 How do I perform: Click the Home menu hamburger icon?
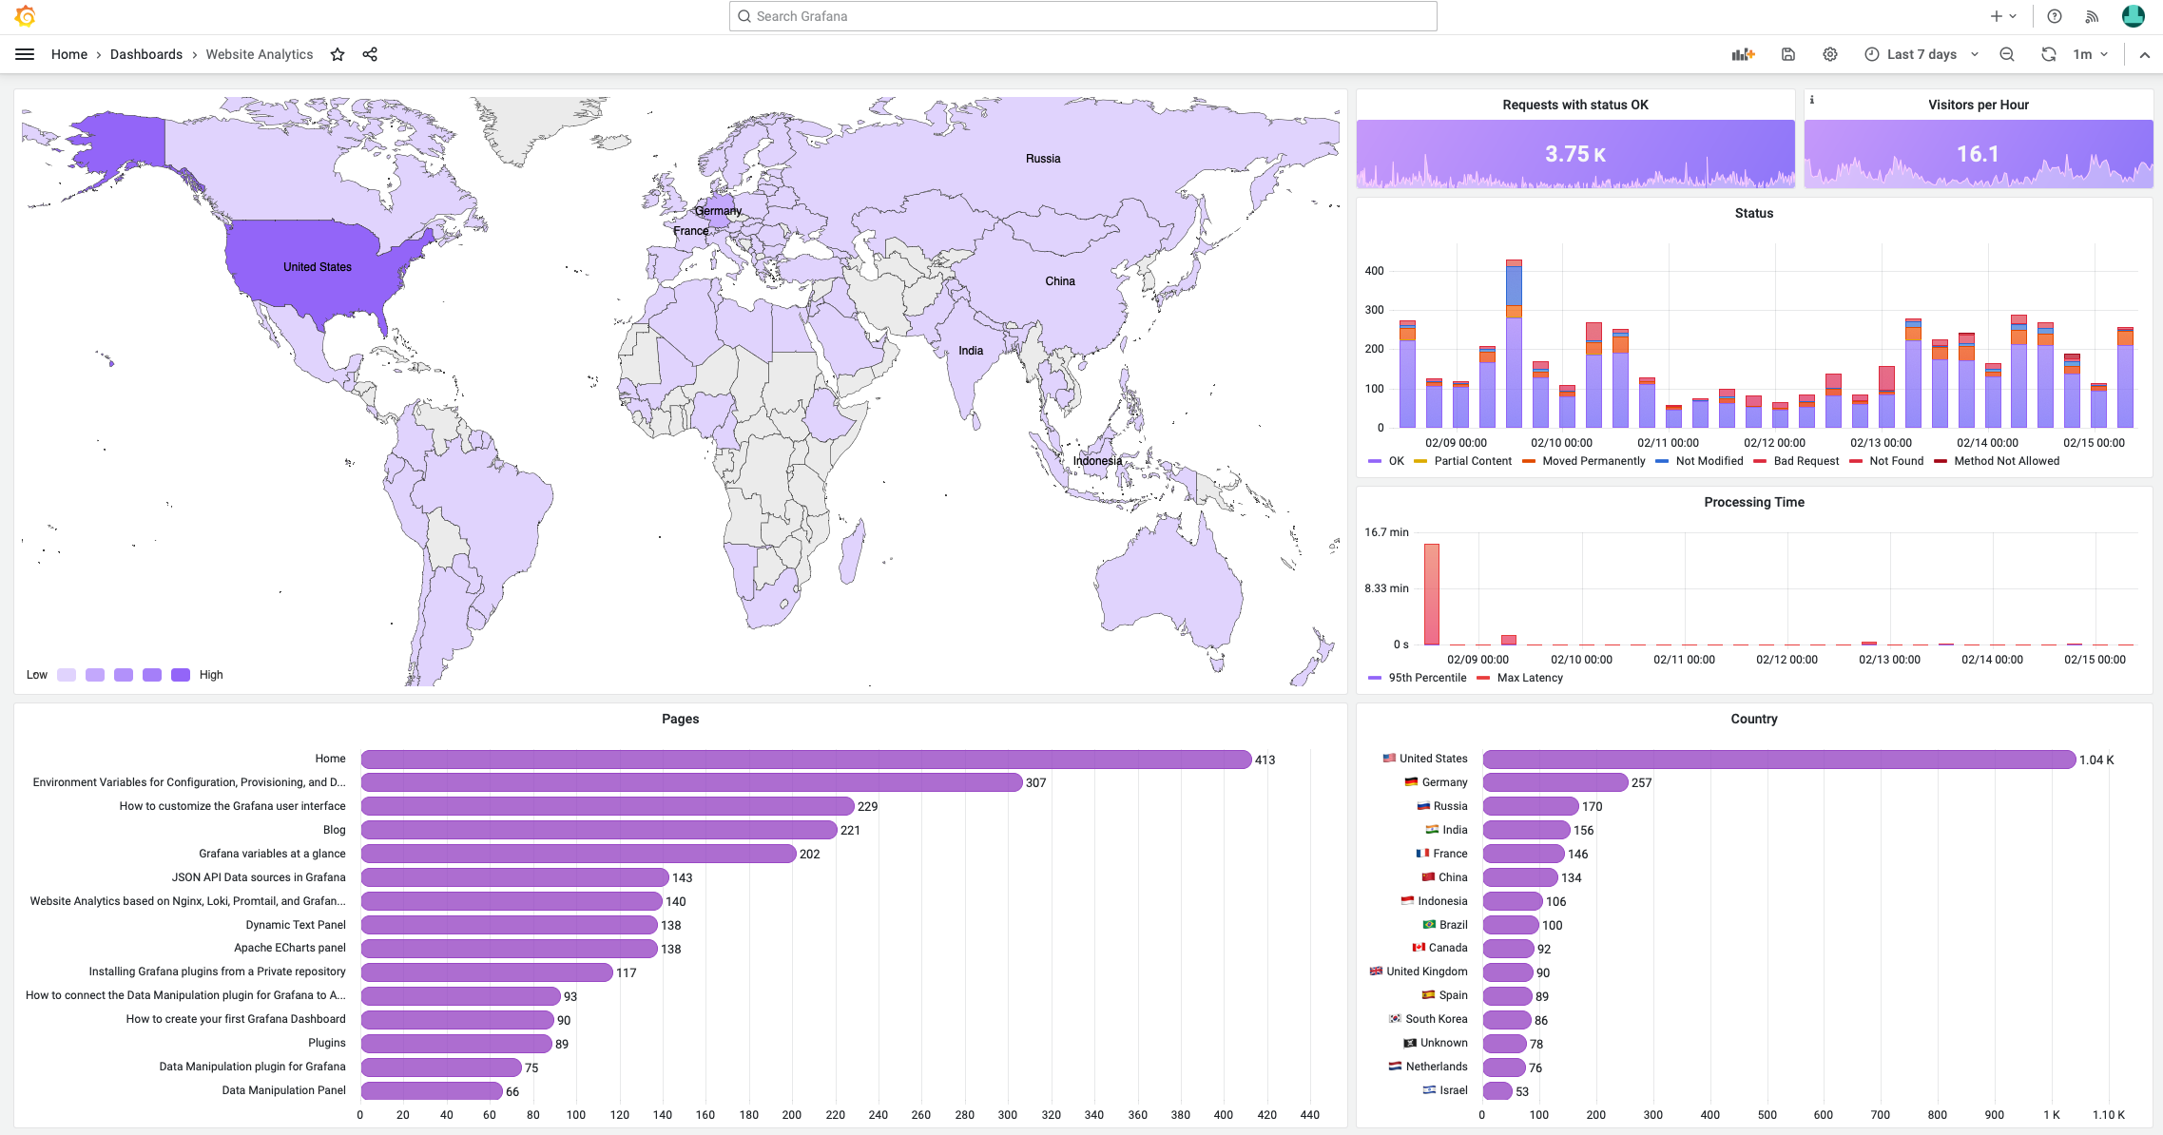click(25, 54)
